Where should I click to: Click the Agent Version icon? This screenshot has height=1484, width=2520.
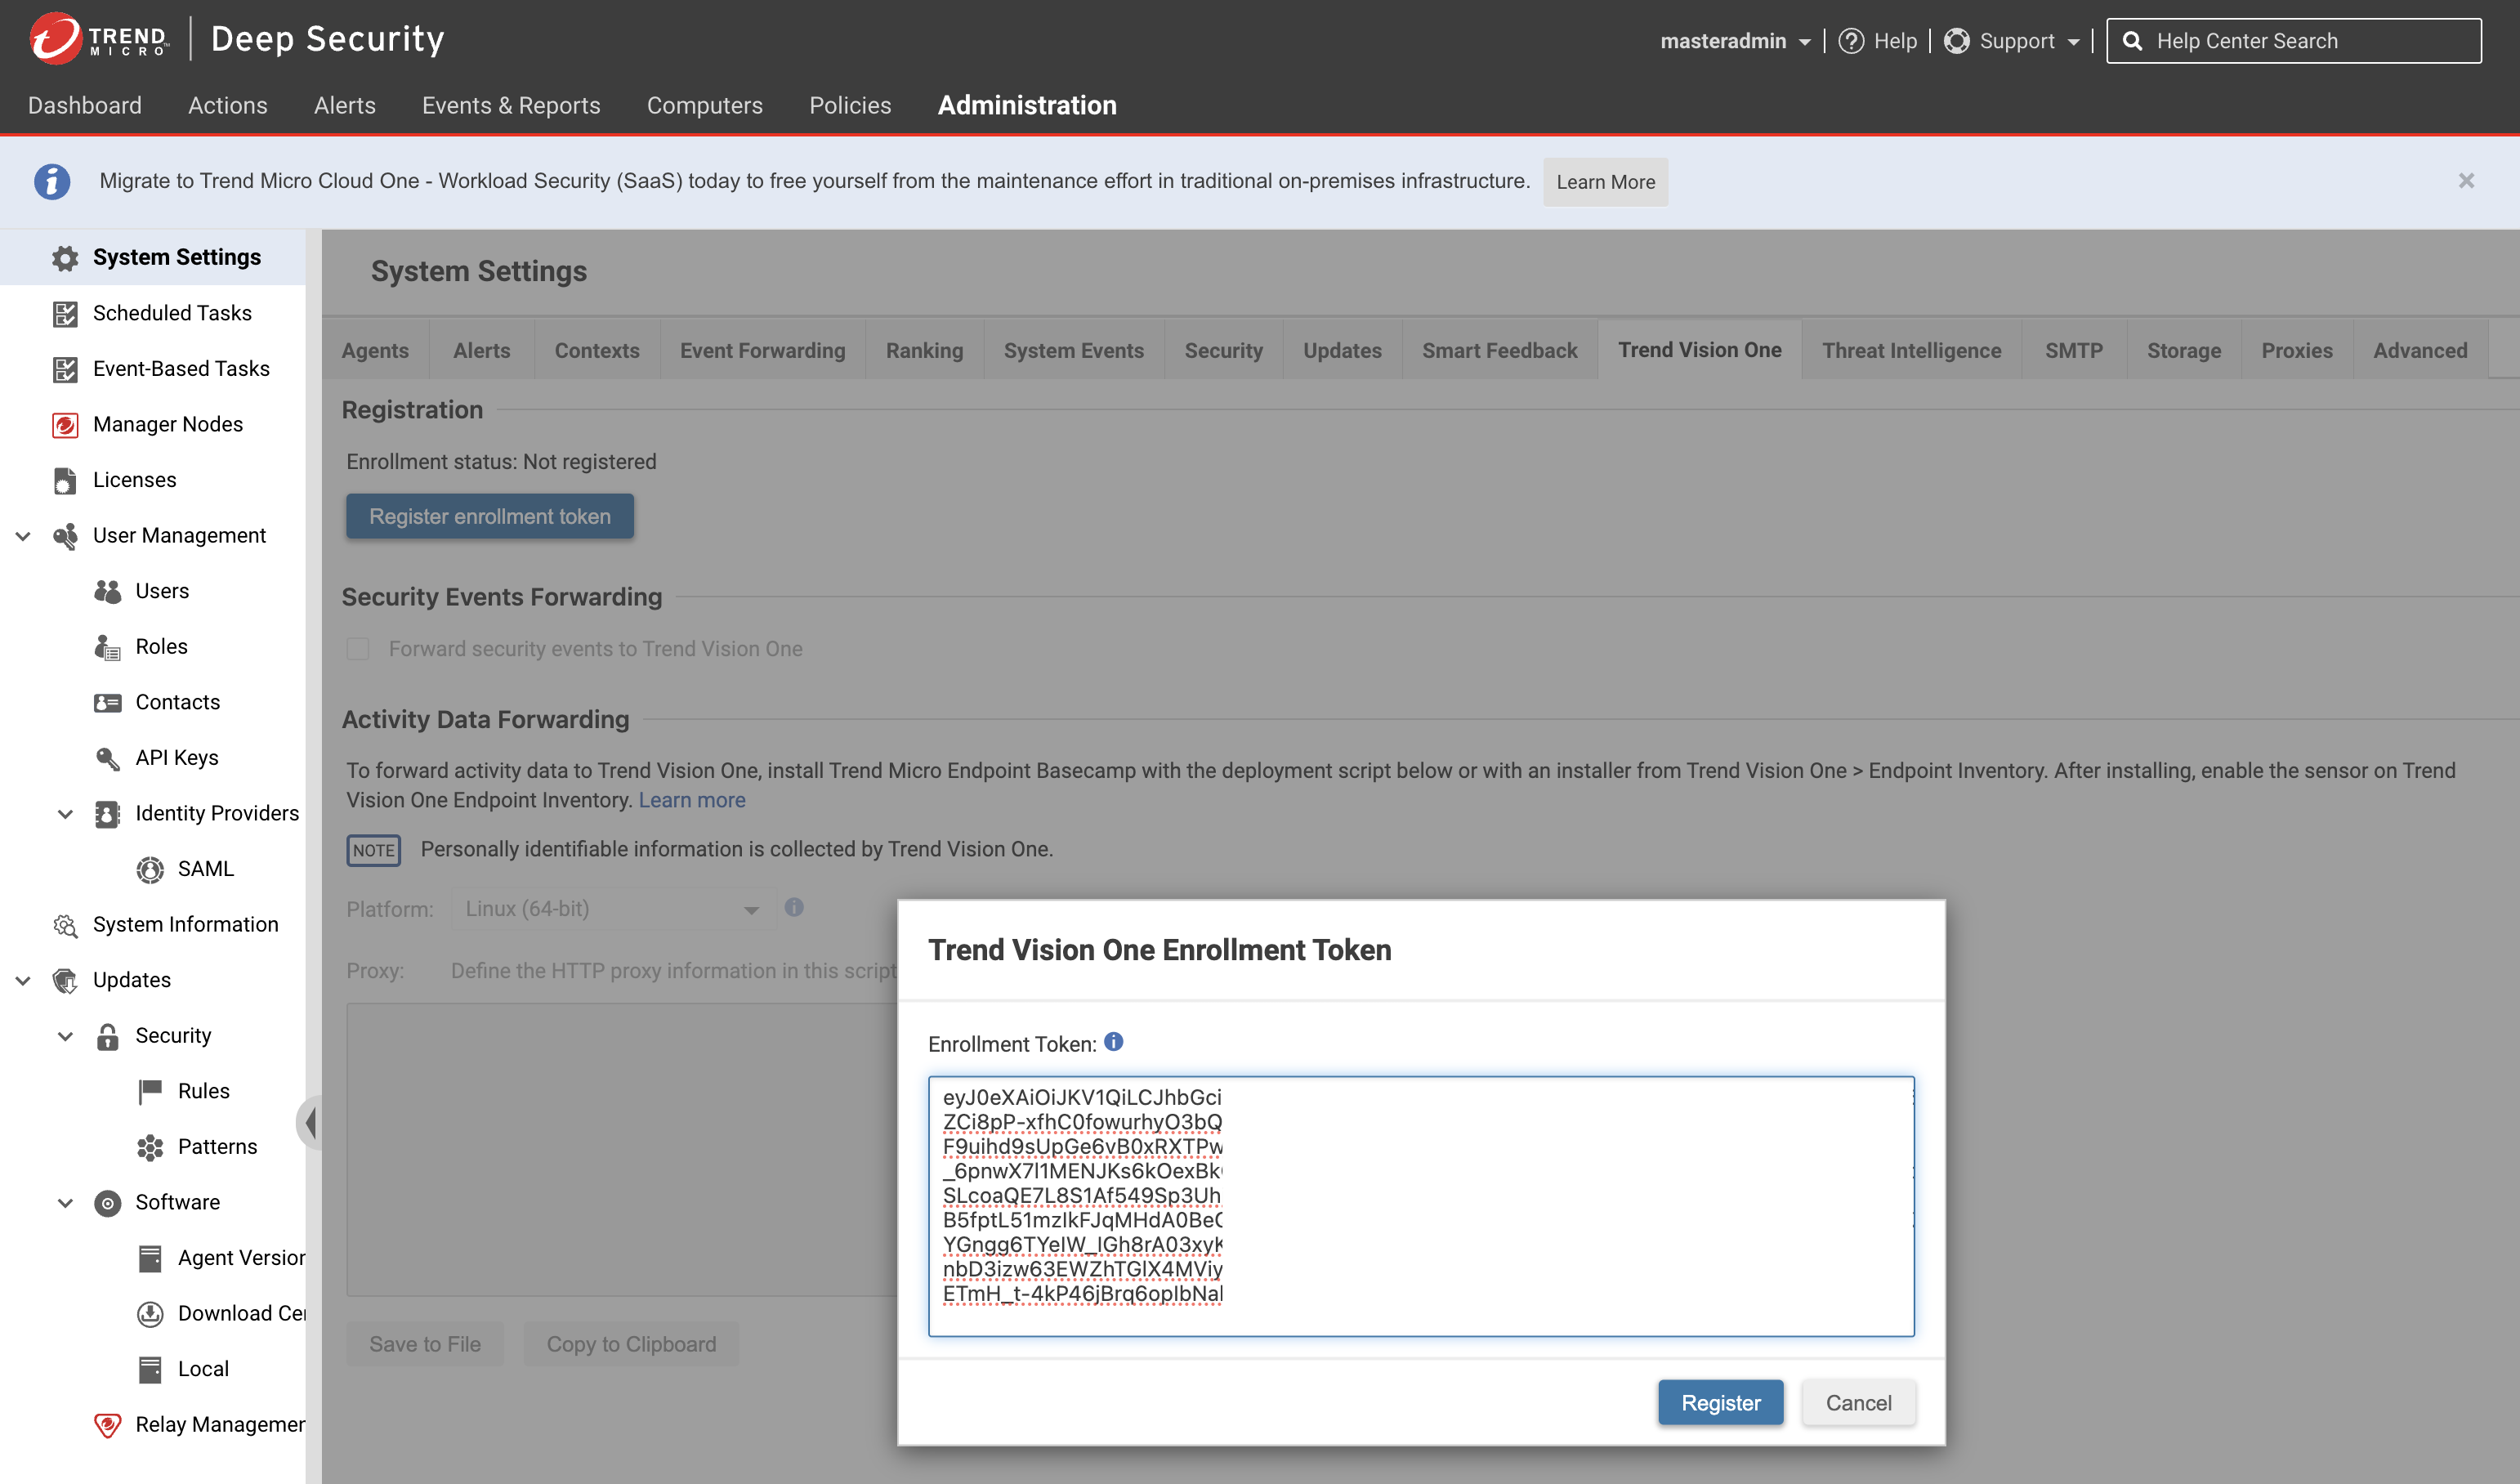pyautogui.click(x=150, y=1258)
